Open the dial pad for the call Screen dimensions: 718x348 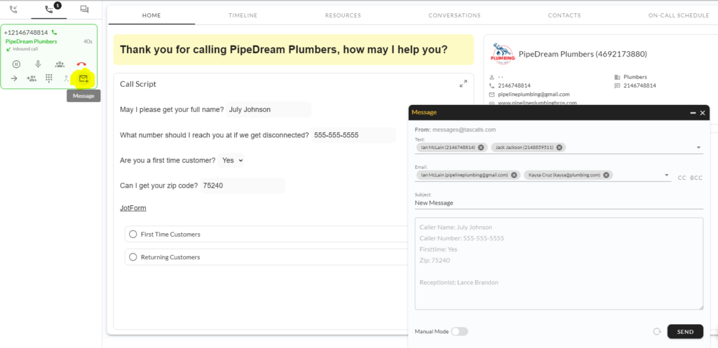click(x=49, y=78)
